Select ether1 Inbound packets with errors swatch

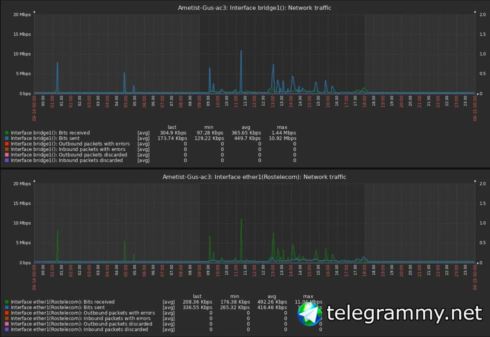click(7, 319)
